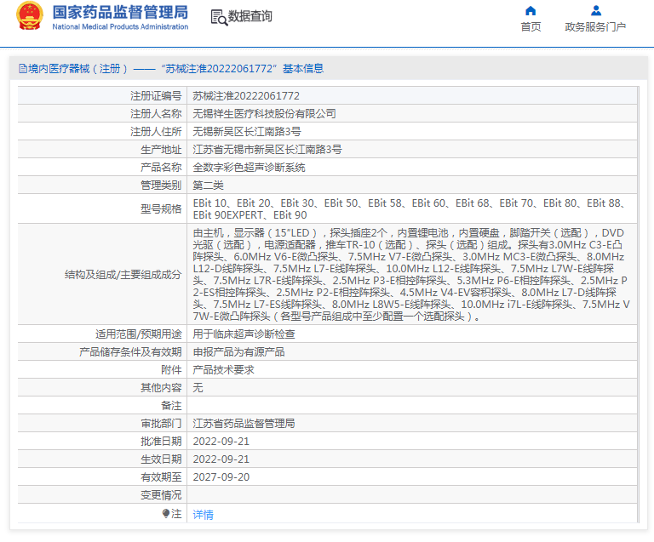Open the 详情 details link
Image resolution: width=654 pixels, height=542 pixels.
[204, 515]
